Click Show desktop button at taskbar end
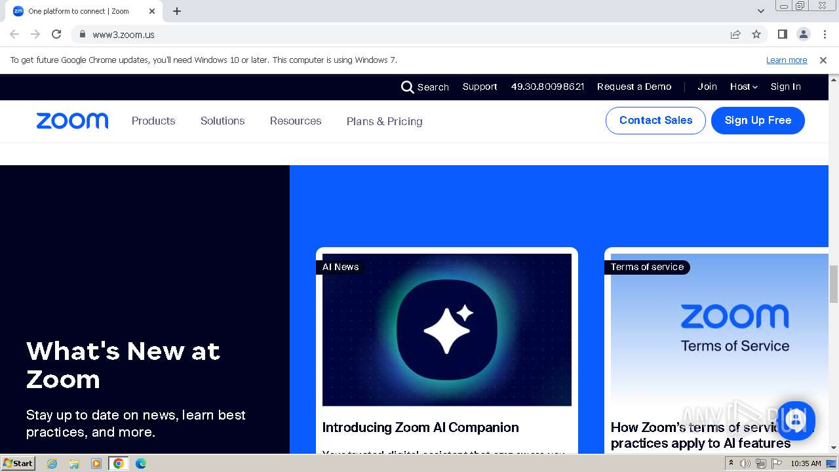 [x=832, y=463]
